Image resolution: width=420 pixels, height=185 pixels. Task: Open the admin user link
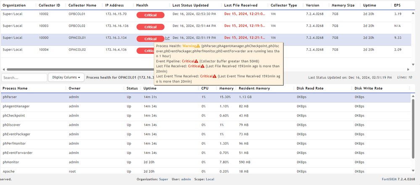pyautogui.click(x=186, y=180)
